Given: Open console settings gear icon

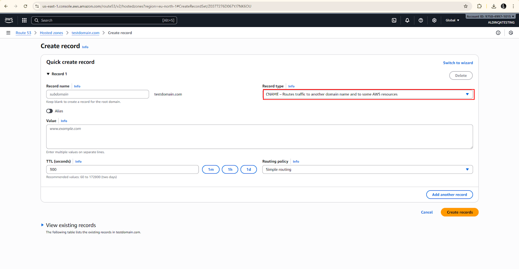Looking at the screenshot, I should (434, 20).
